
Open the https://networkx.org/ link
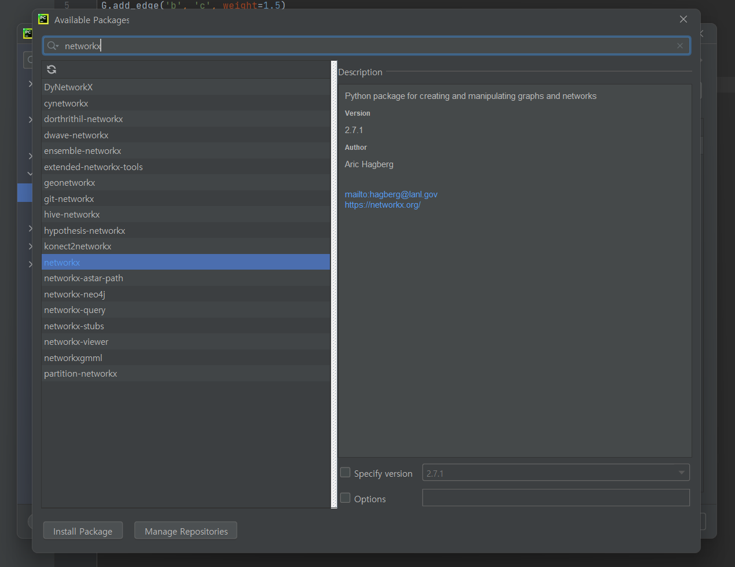click(383, 205)
